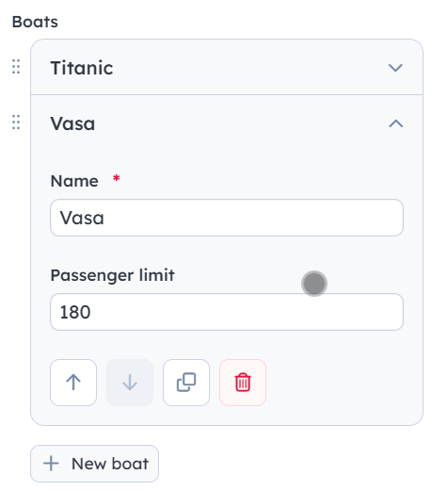Open the Titanic boat header title

point(82,68)
